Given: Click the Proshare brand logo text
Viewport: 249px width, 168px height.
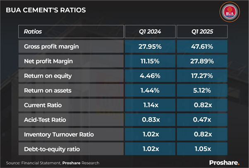Looking at the screenshot, I should 224,163.
